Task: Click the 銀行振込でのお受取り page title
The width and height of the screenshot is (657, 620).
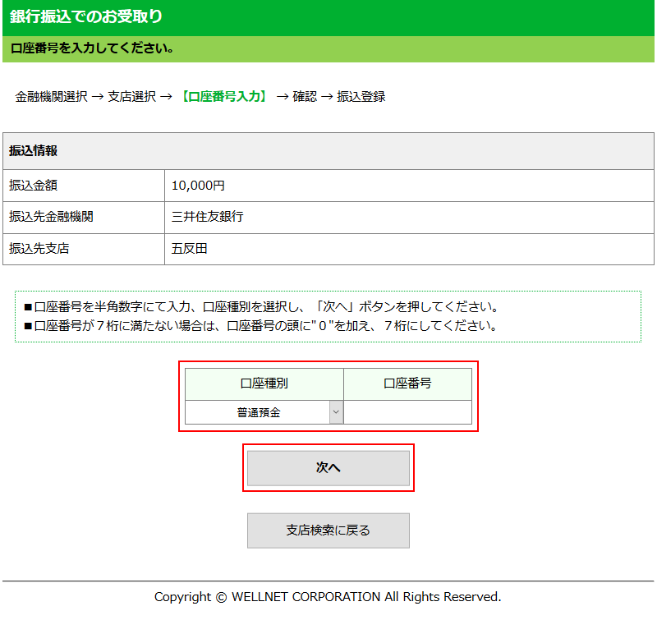Action: [86, 16]
